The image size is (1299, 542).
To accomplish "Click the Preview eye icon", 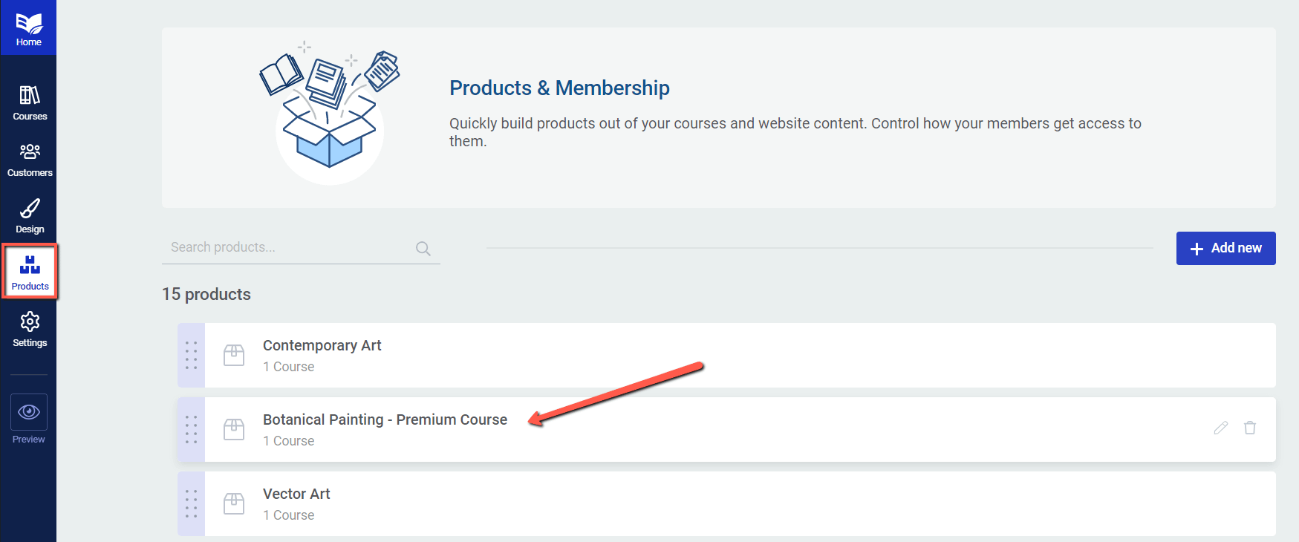I will tap(29, 412).
